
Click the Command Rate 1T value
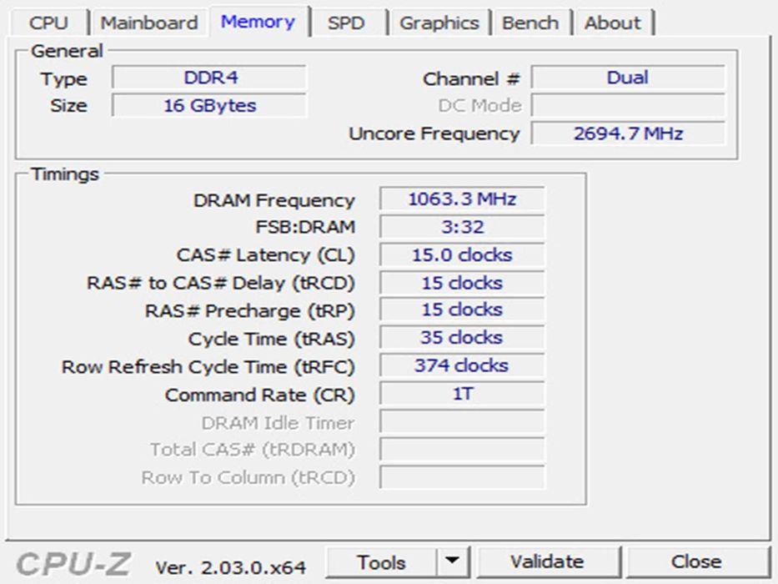pyautogui.click(x=462, y=394)
